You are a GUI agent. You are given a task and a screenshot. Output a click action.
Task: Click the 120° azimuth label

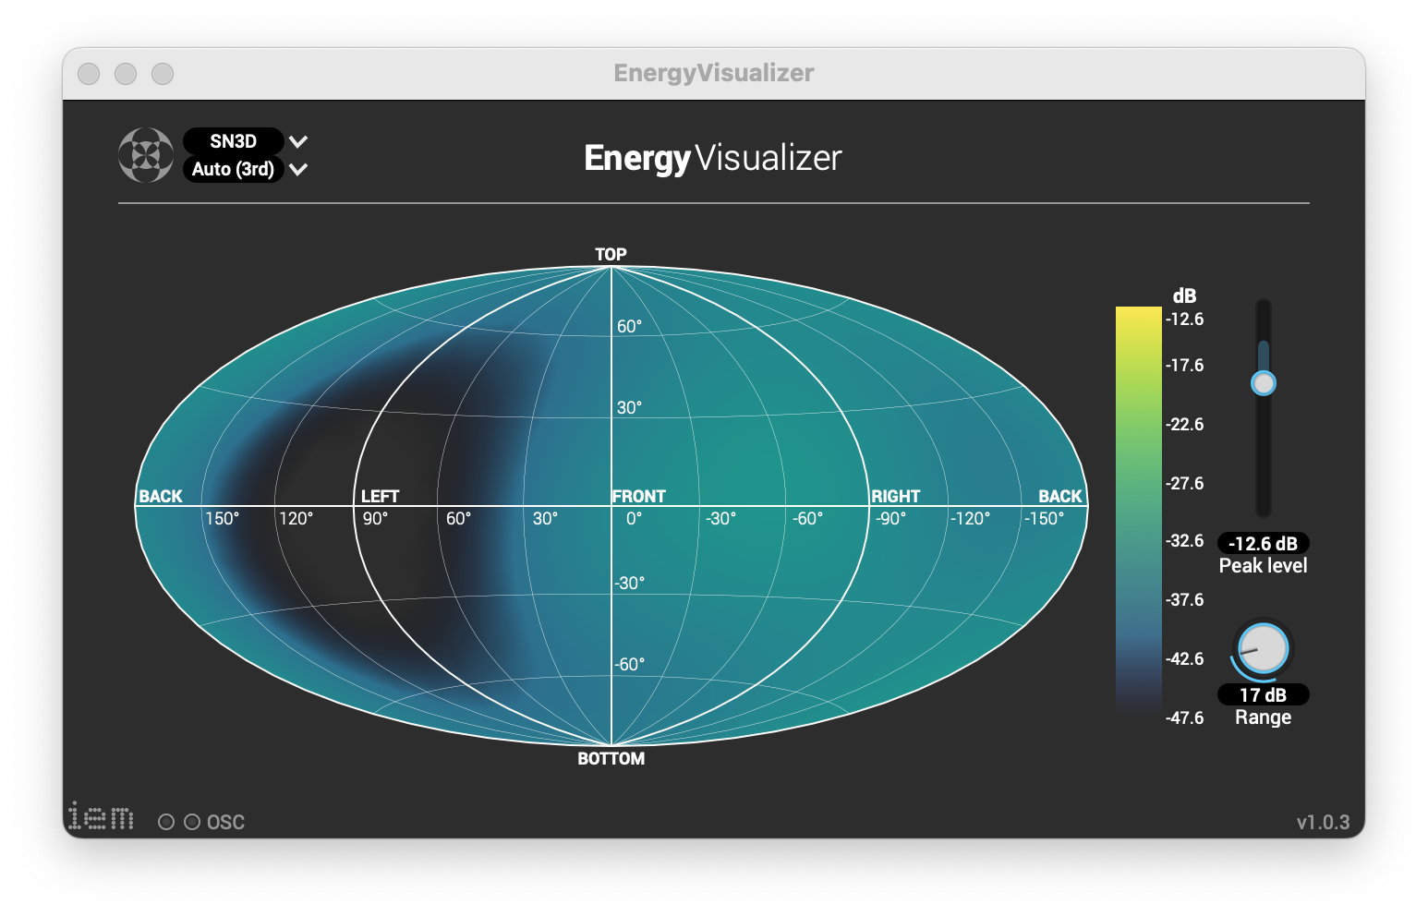(x=296, y=518)
